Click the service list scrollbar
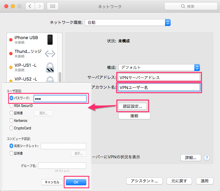The height and width of the screenshot is (191, 220). (x=60, y=77)
